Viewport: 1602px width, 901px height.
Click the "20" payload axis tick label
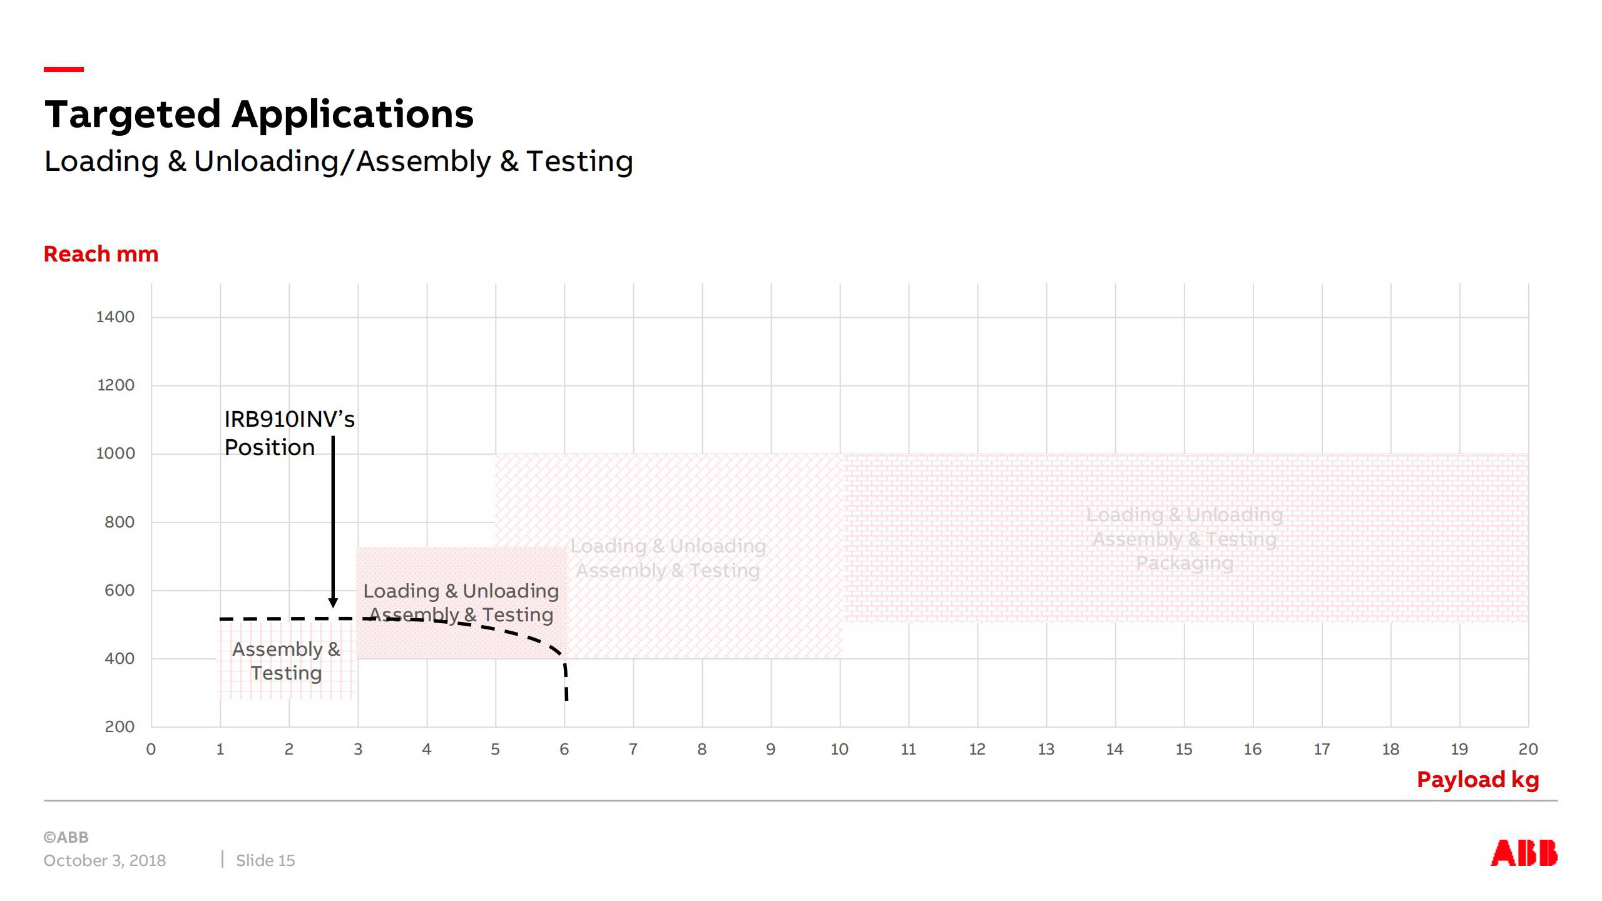click(x=1528, y=749)
